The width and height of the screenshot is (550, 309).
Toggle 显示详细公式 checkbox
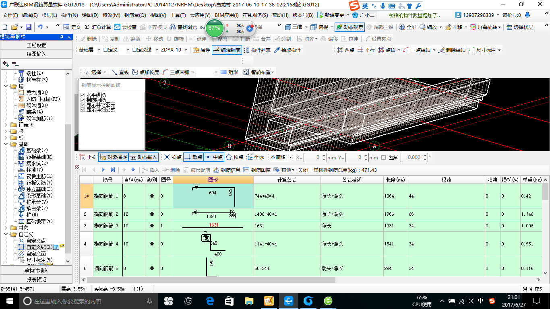pos(83,109)
